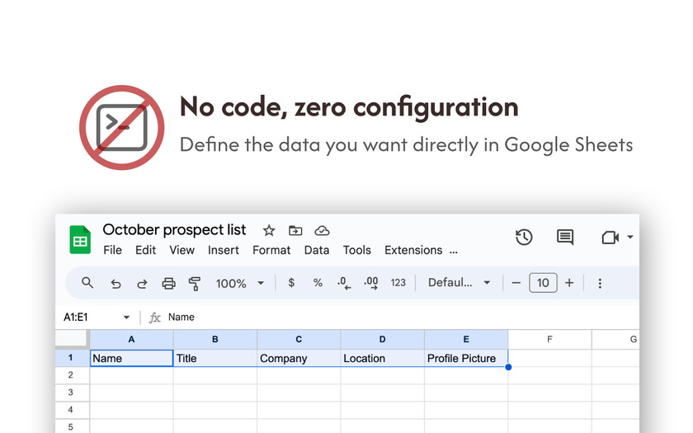
Task: Format as currency with dollar button
Action: (x=291, y=283)
